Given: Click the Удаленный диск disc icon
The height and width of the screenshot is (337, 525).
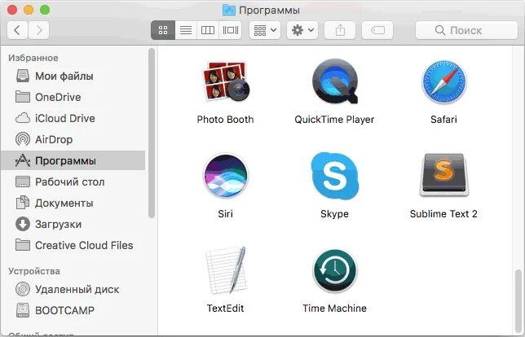Looking at the screenshot, I should (23, 289).
